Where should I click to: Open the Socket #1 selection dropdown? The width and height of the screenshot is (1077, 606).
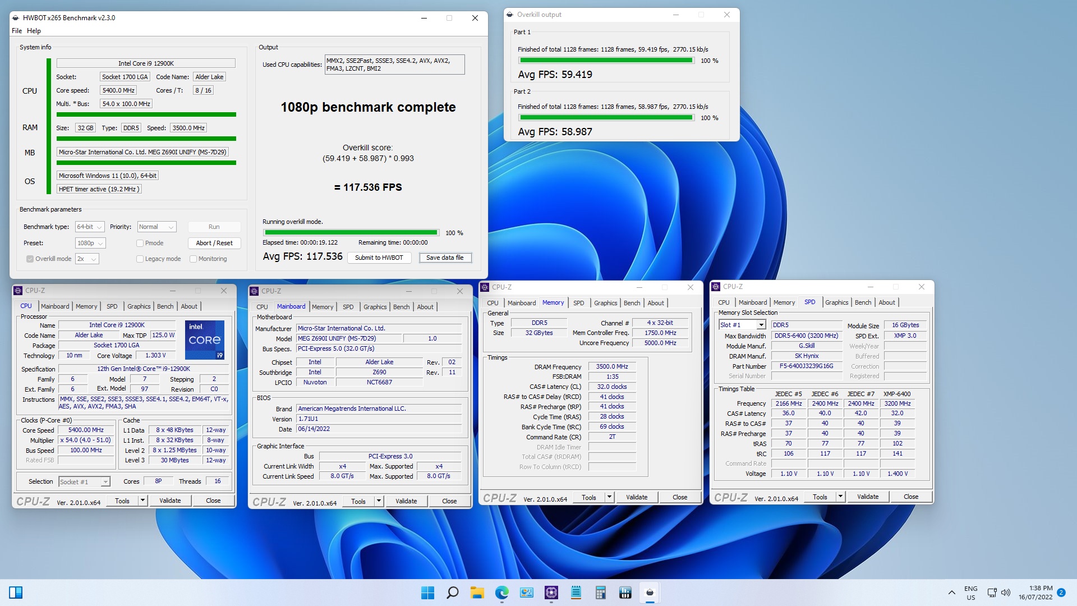[x=84, y=482]
